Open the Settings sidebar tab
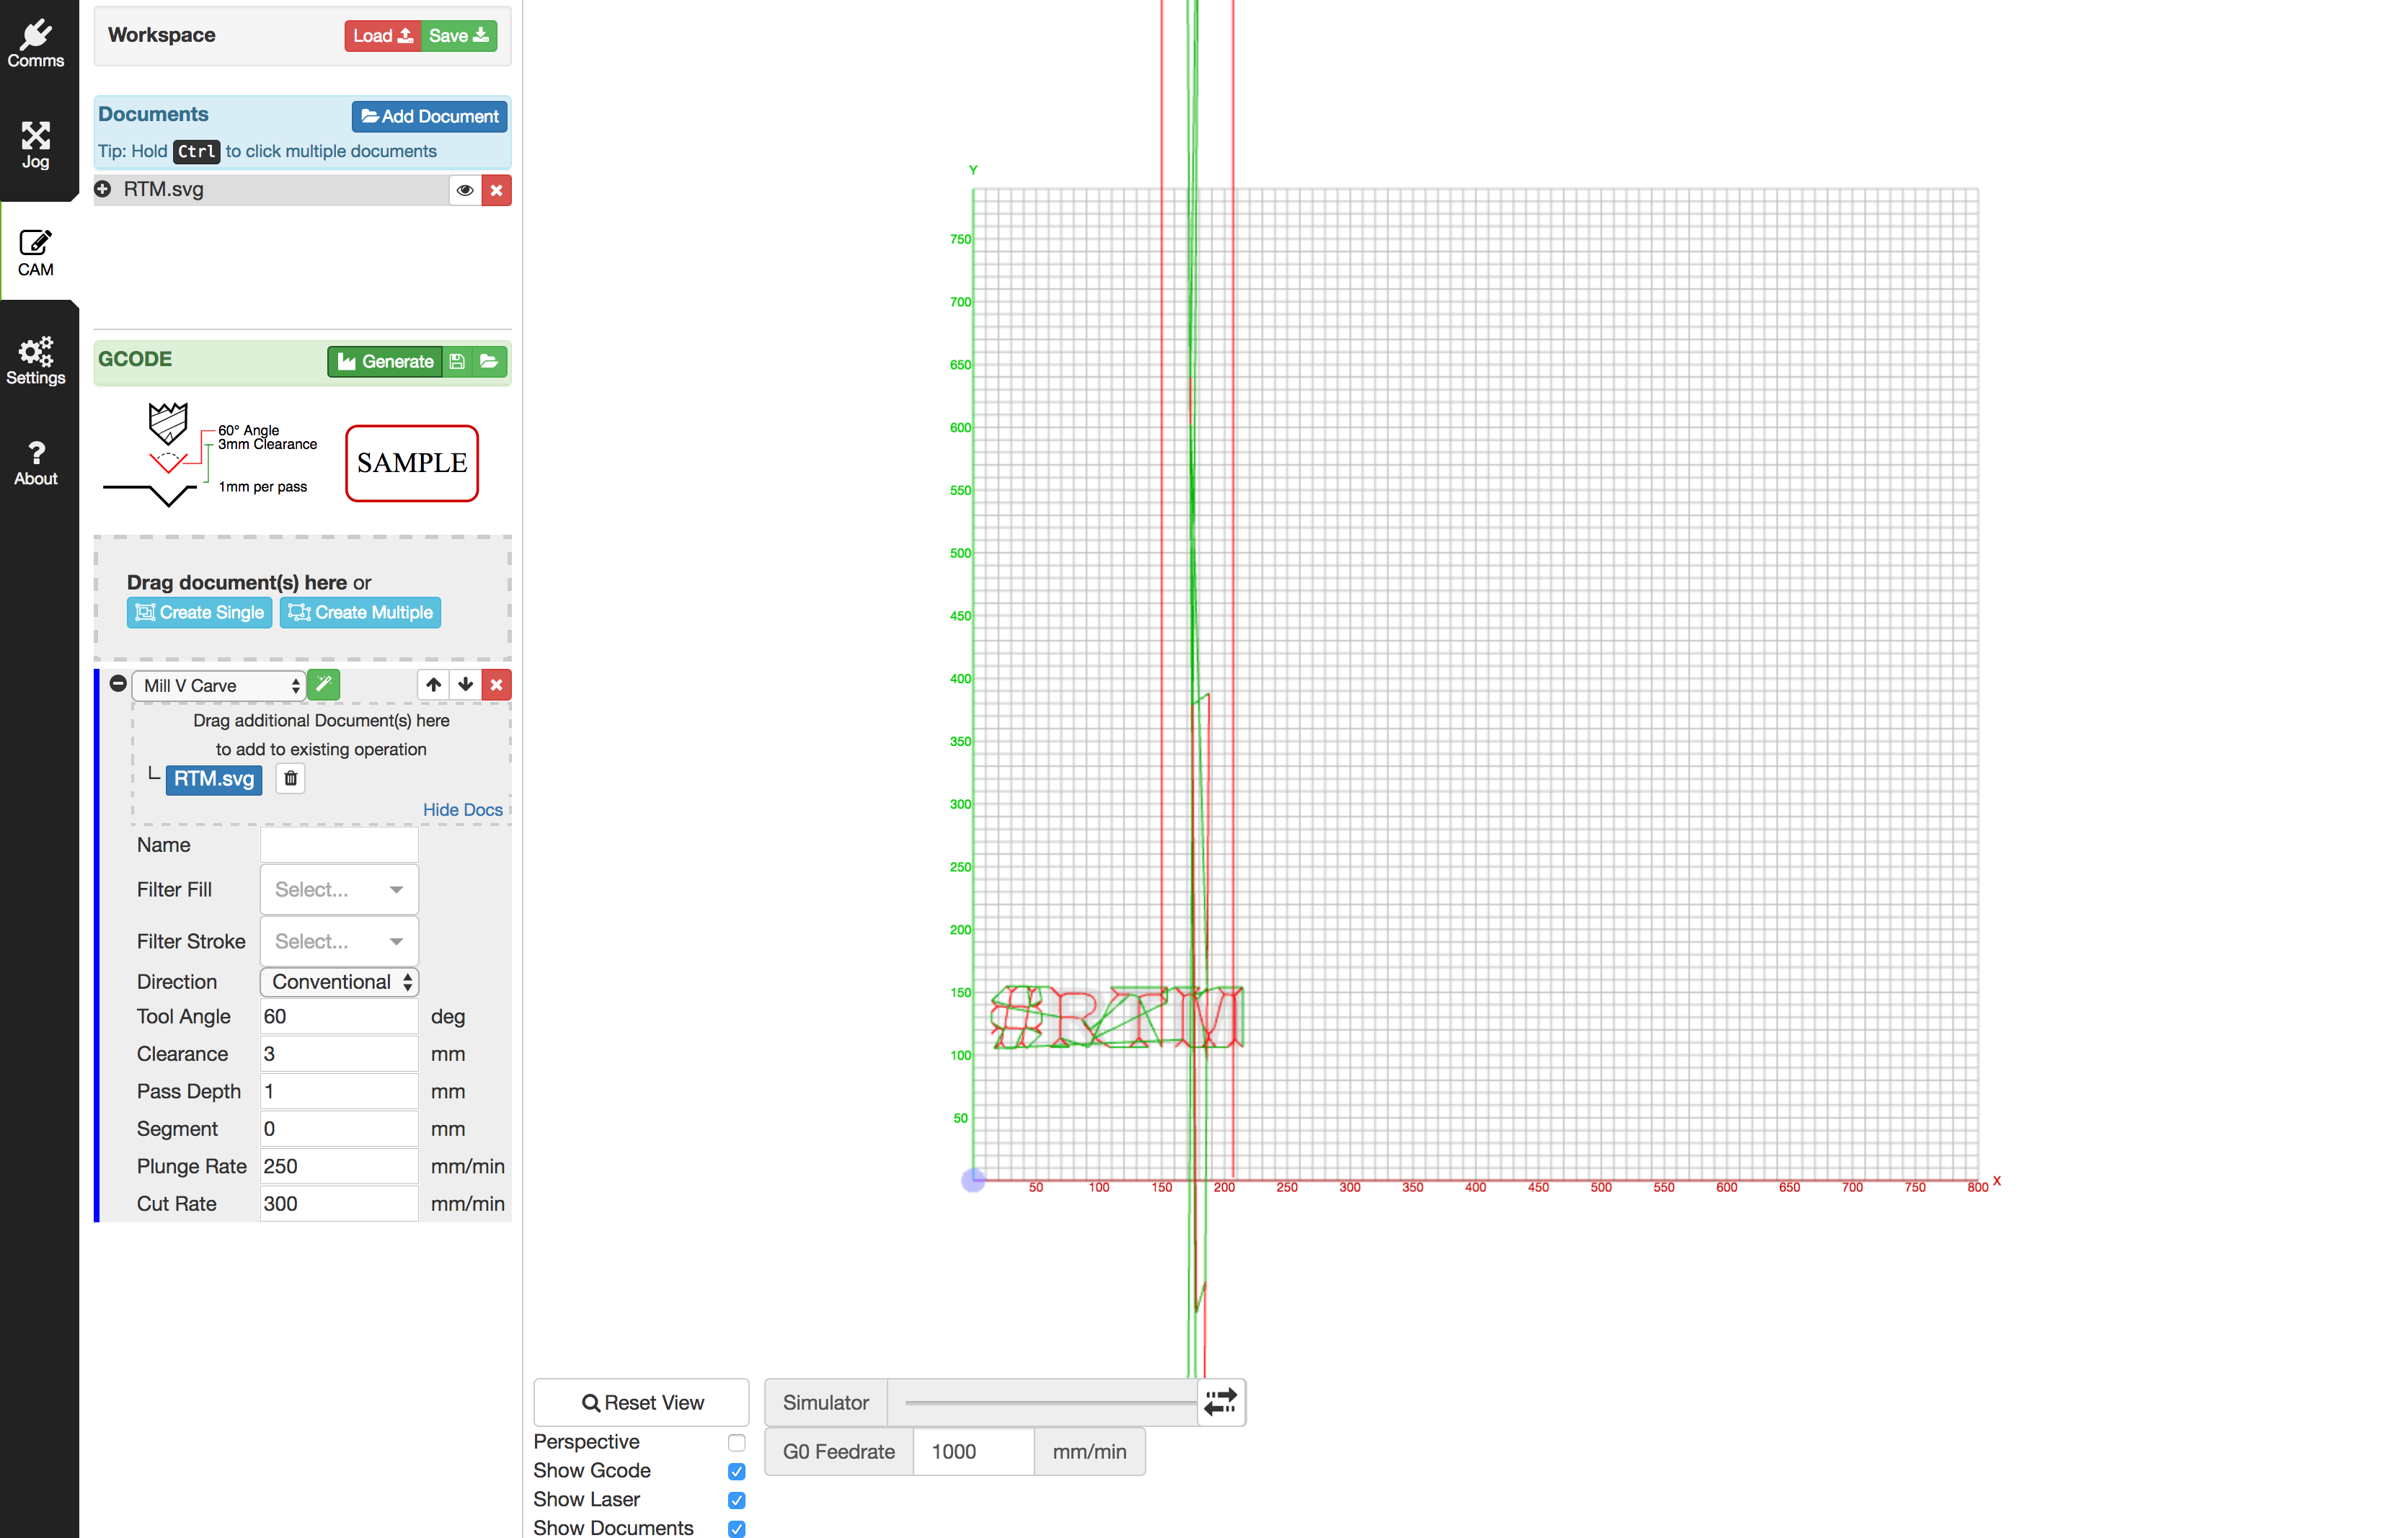The width and height of the screenshot is (2408, 1538). point(36,361)
